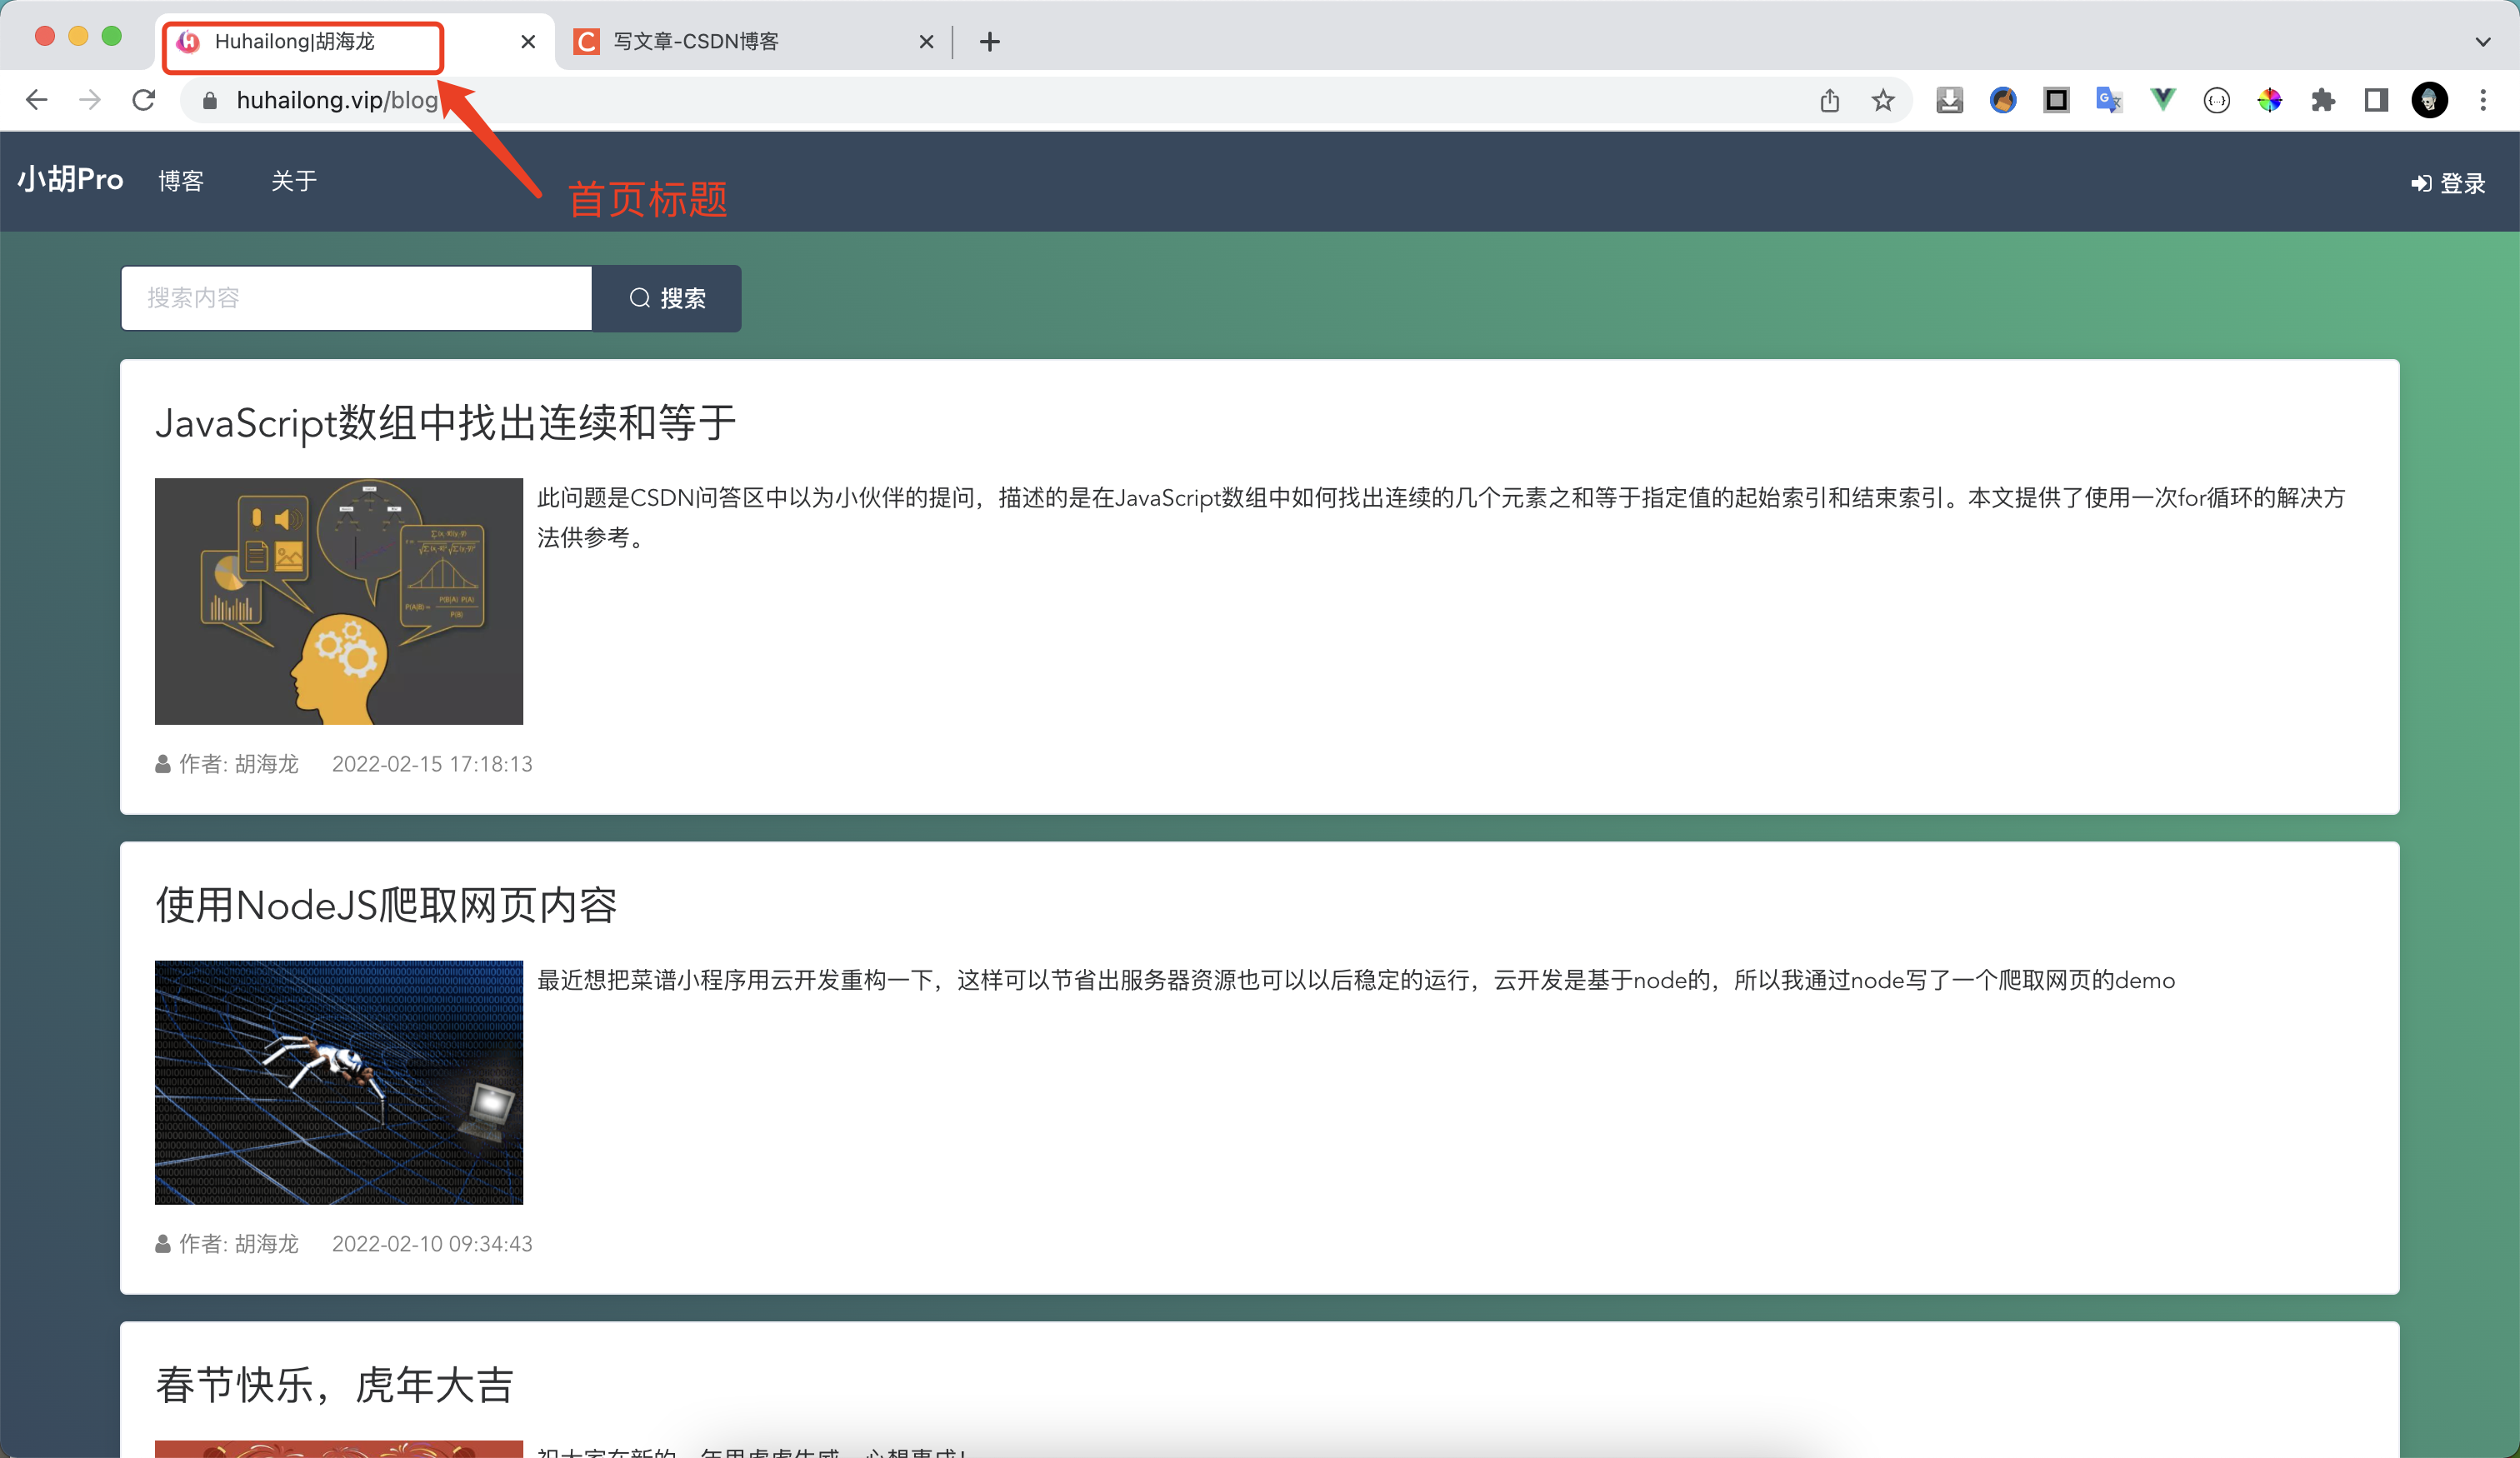Viewport: 2520px width, 1458px height.
Task: Open the tab search chevron at top right
Action: [x=2483, y=41]
